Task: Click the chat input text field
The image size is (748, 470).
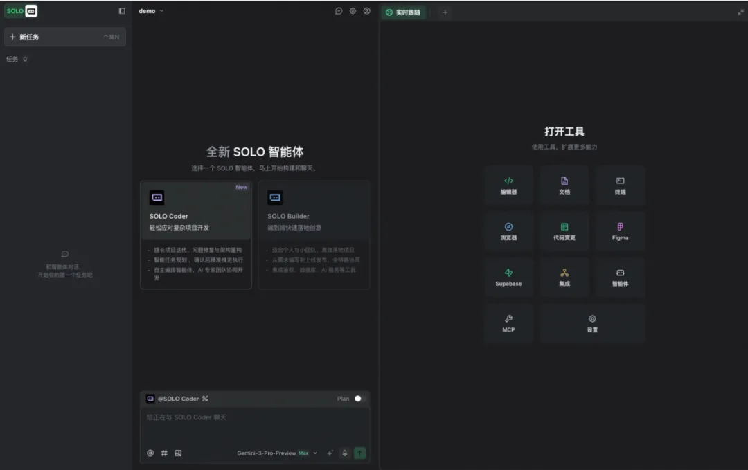Action: tap(255, 426)
